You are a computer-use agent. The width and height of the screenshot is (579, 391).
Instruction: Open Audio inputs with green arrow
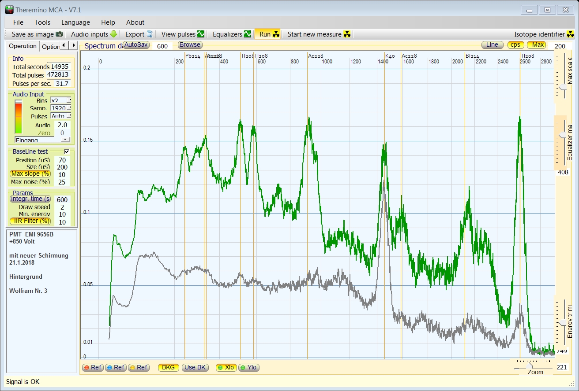94,34
